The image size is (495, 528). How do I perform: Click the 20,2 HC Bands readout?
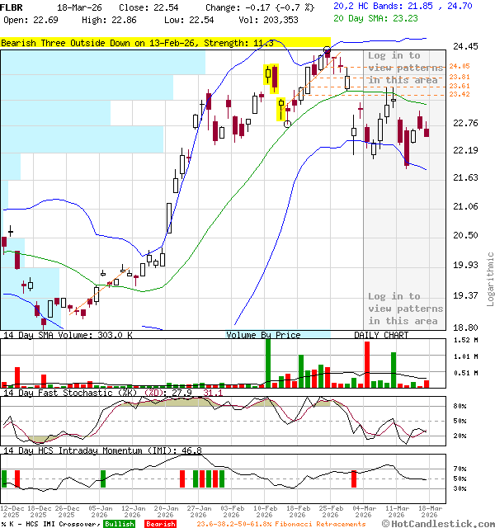pyautogui.click(x=403, y=6)
